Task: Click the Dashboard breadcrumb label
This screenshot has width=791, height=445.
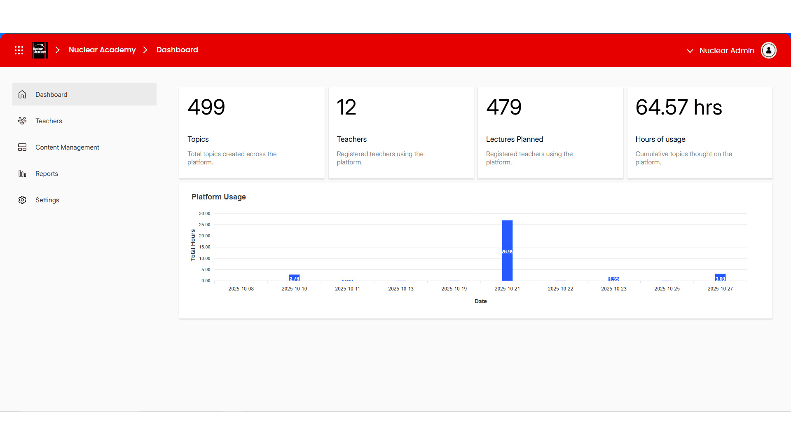Action: pos(177,50)
